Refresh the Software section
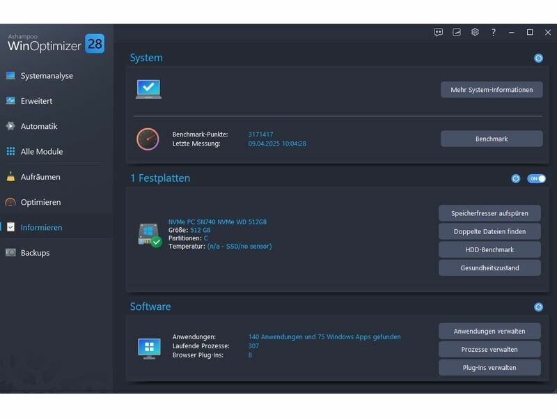The image size is (557, 418). (538, 307)
